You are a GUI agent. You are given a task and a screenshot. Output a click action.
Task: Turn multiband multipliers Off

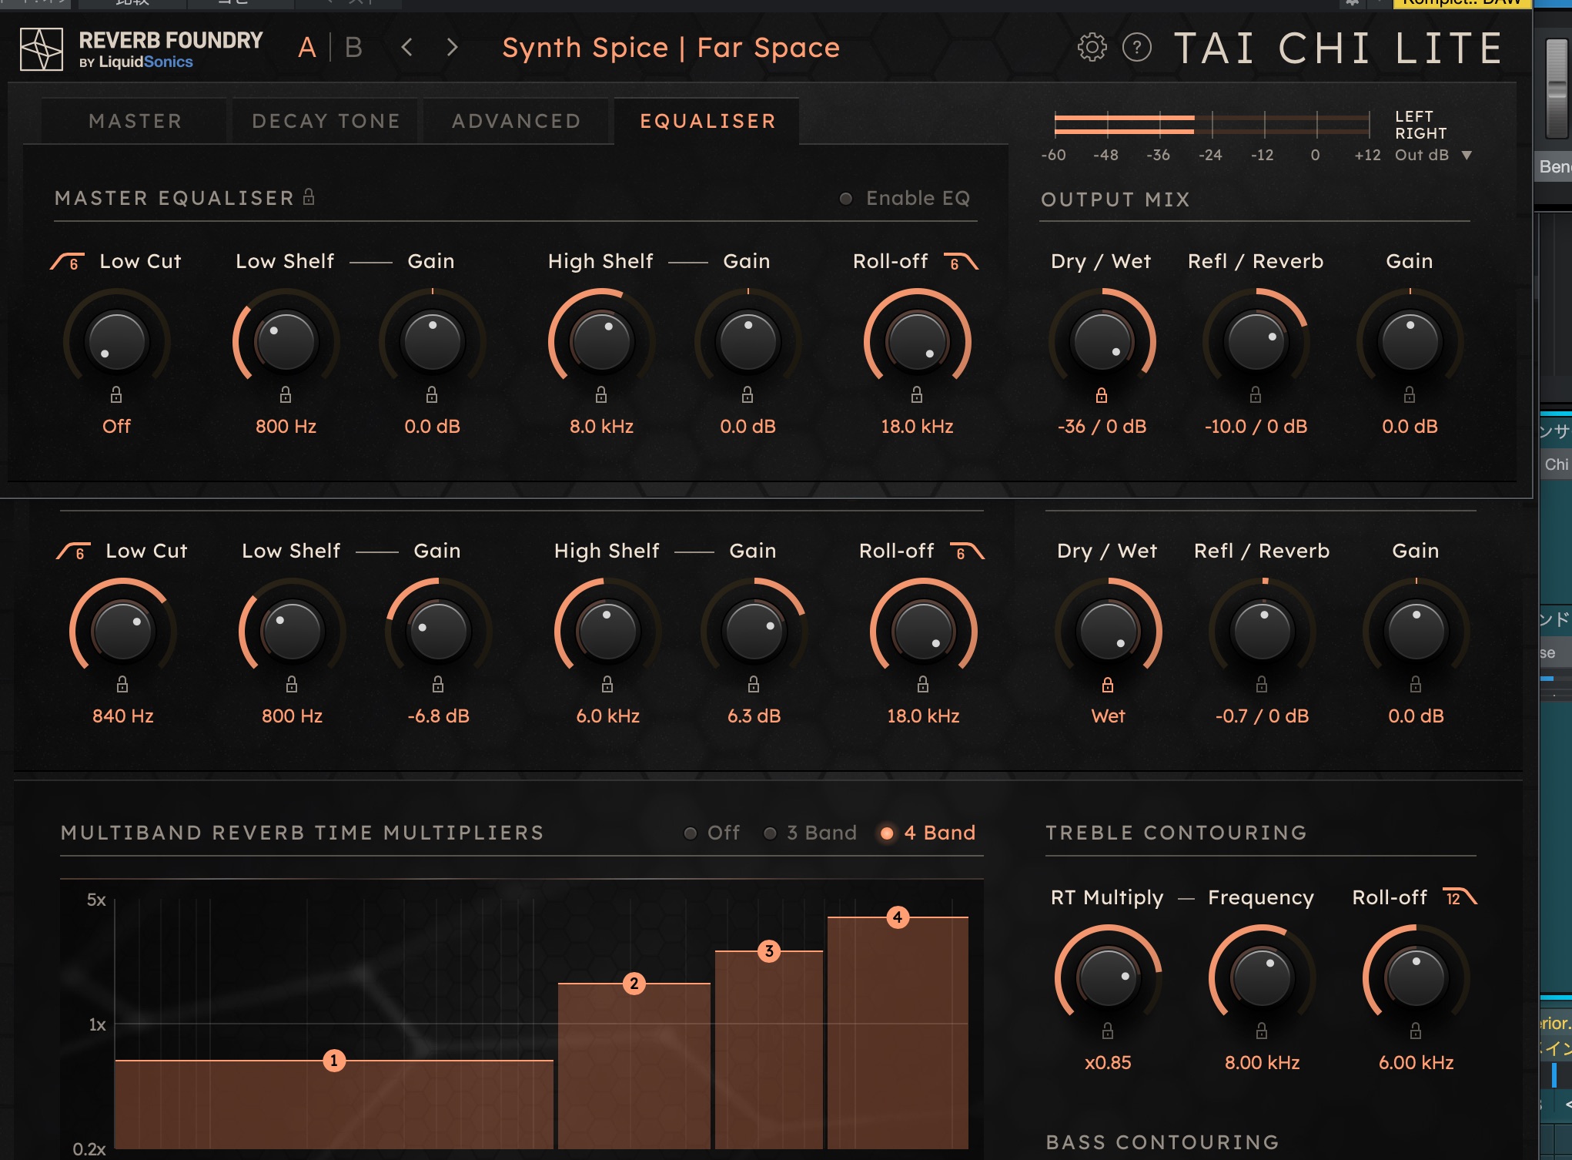(691, 833)
